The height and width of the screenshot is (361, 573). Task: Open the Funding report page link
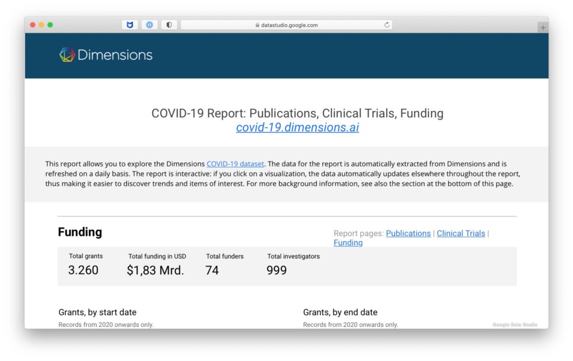pyautogui.click(x=348, y=243)
